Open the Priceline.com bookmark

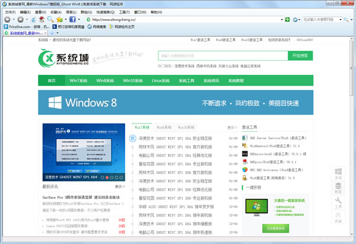[x=26, y=27]
